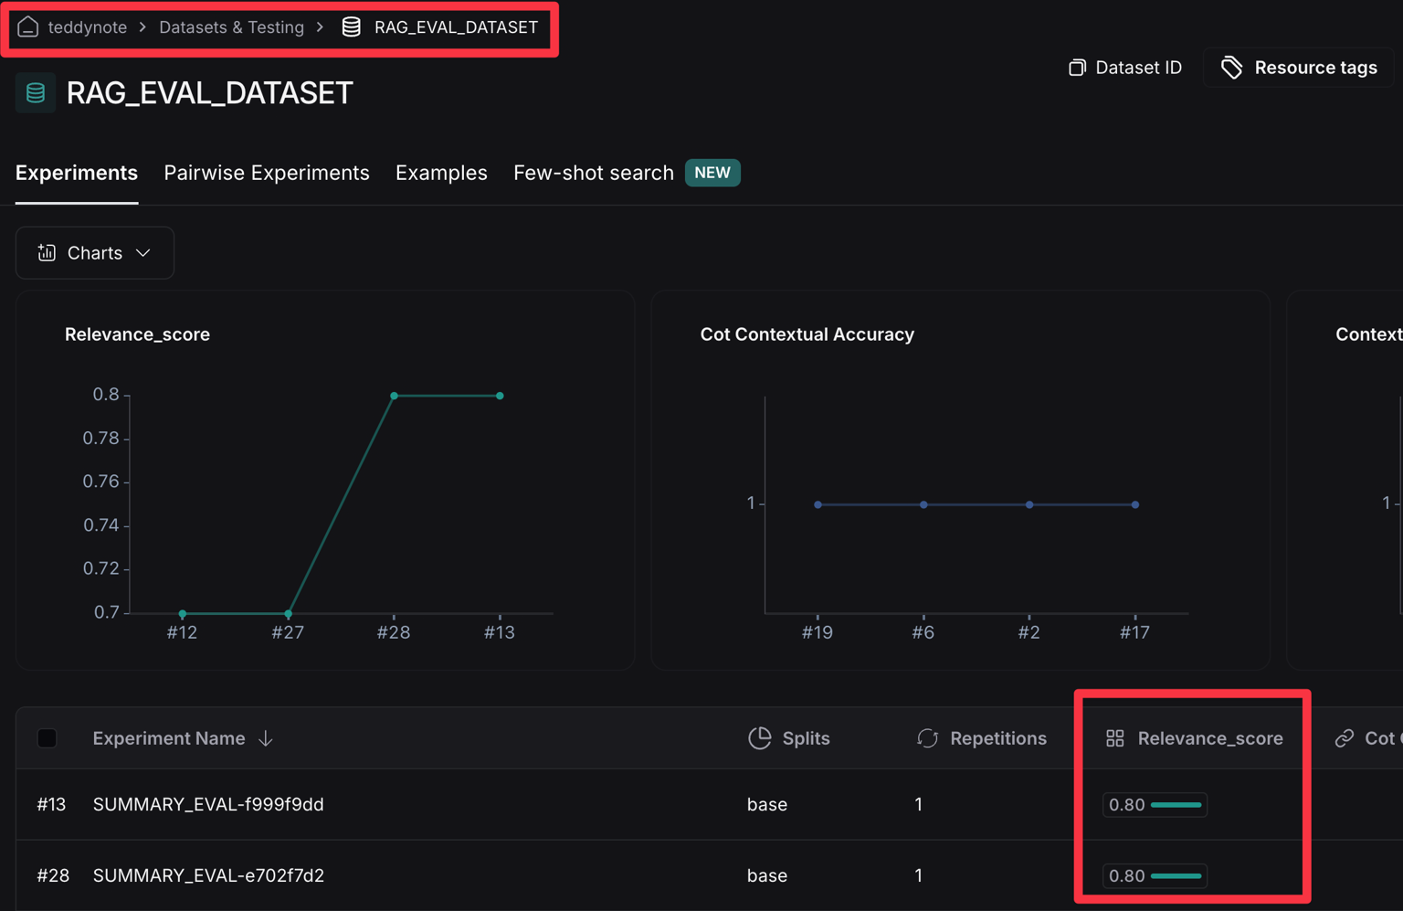Click the #28 data point in Relevance_score chart
The width and height of the screenshot is (1403, 911).
click(x=394, y=396)
